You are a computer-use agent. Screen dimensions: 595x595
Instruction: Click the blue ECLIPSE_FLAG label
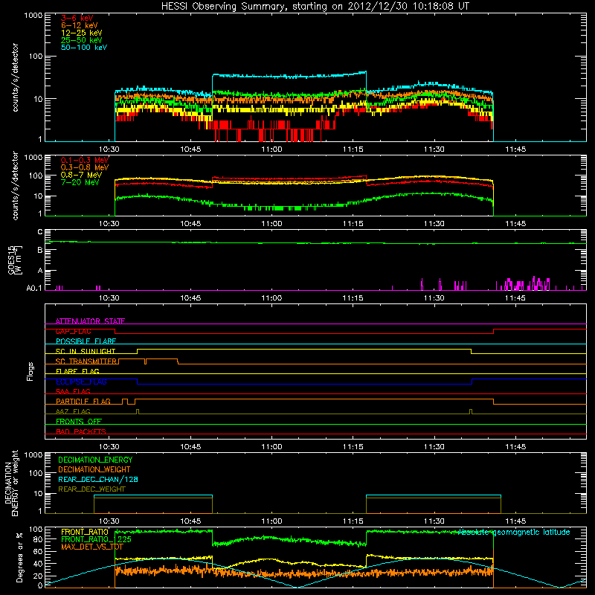pos(81,382)
